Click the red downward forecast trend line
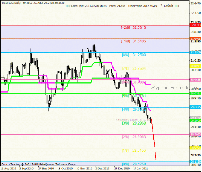This screenshot has height=172, width=202. click(154, 139)
